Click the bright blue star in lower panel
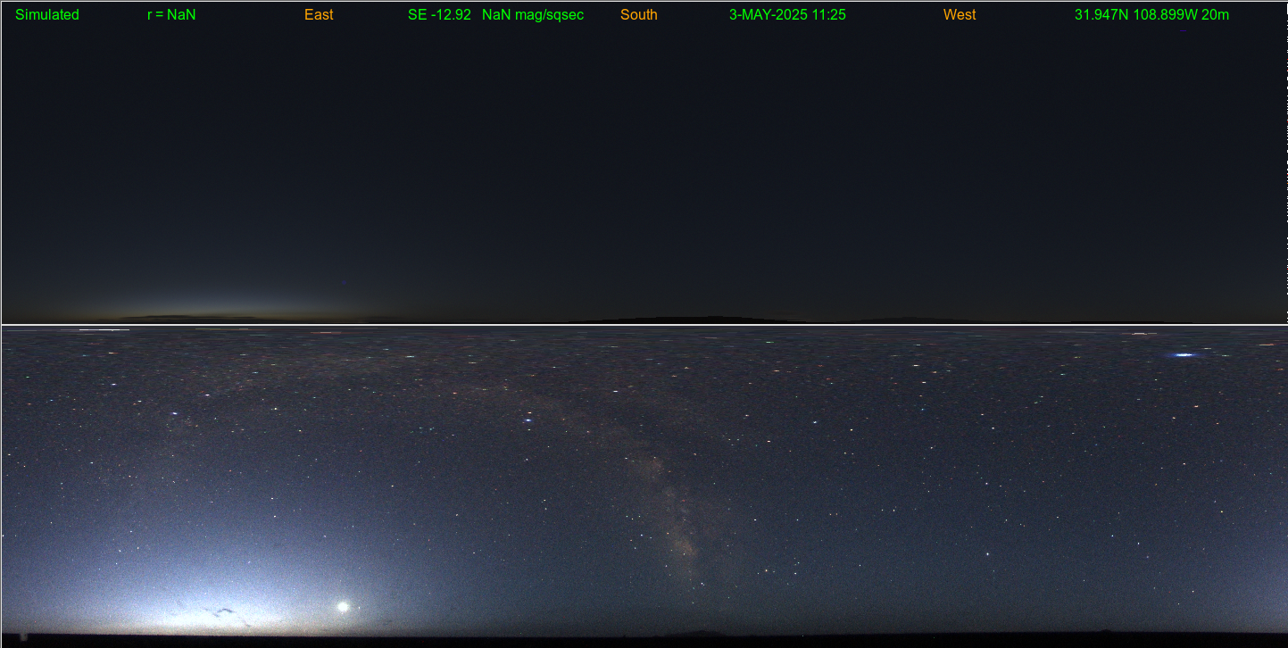 pos(1184,355)
